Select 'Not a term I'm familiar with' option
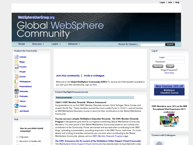The image size is (193, 145). pos(17,141)
